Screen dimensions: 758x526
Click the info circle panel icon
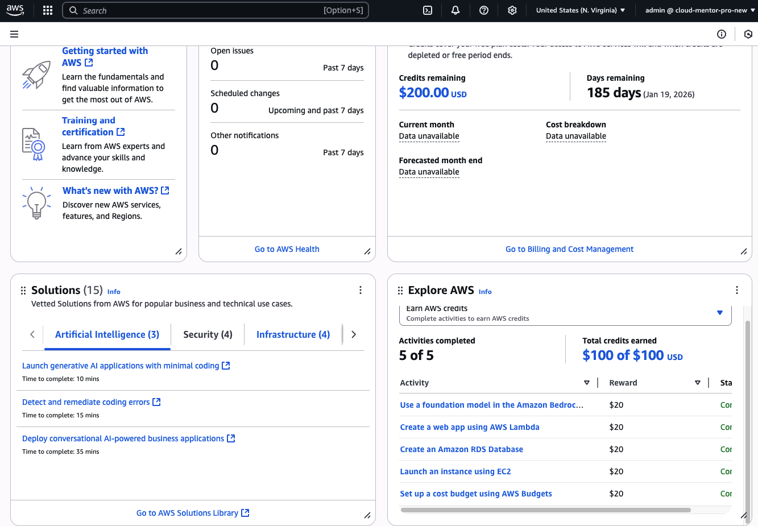tap(722, 34)
